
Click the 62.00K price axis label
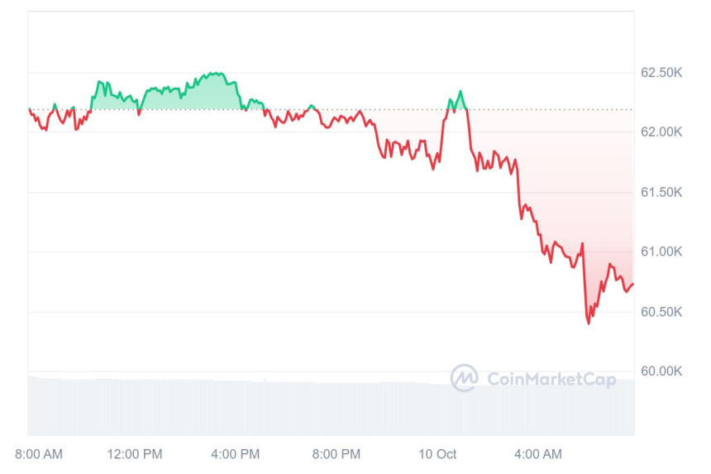[x=661, y=132]
